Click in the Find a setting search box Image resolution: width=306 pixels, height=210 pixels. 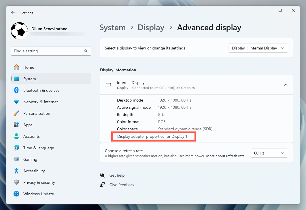48,51
